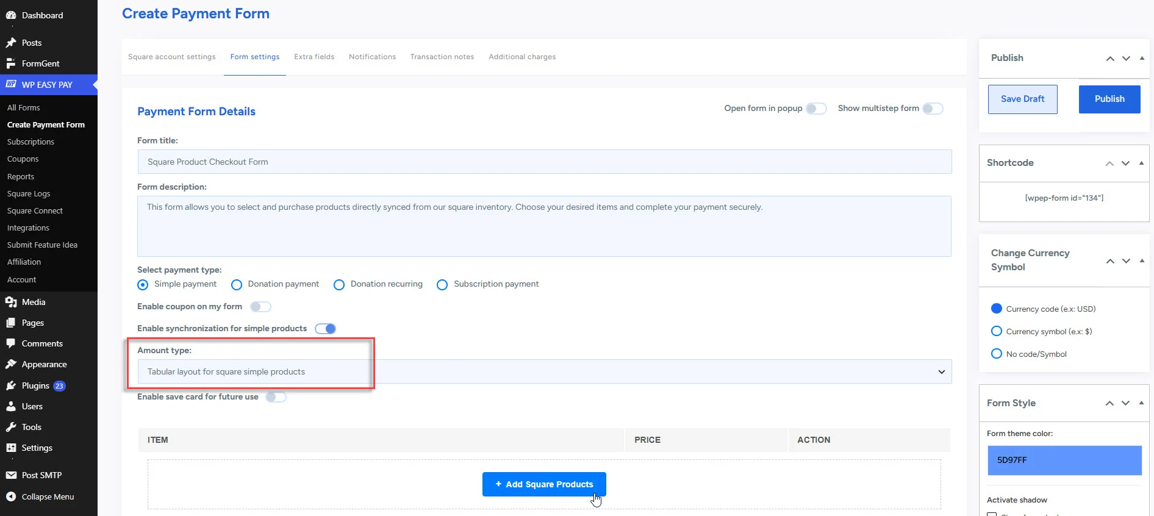The width and height of the screenshot is (1154, 516).
Task: Collapse Change Currency Symbol panel triangle
Action: [x=1142, y=260]
